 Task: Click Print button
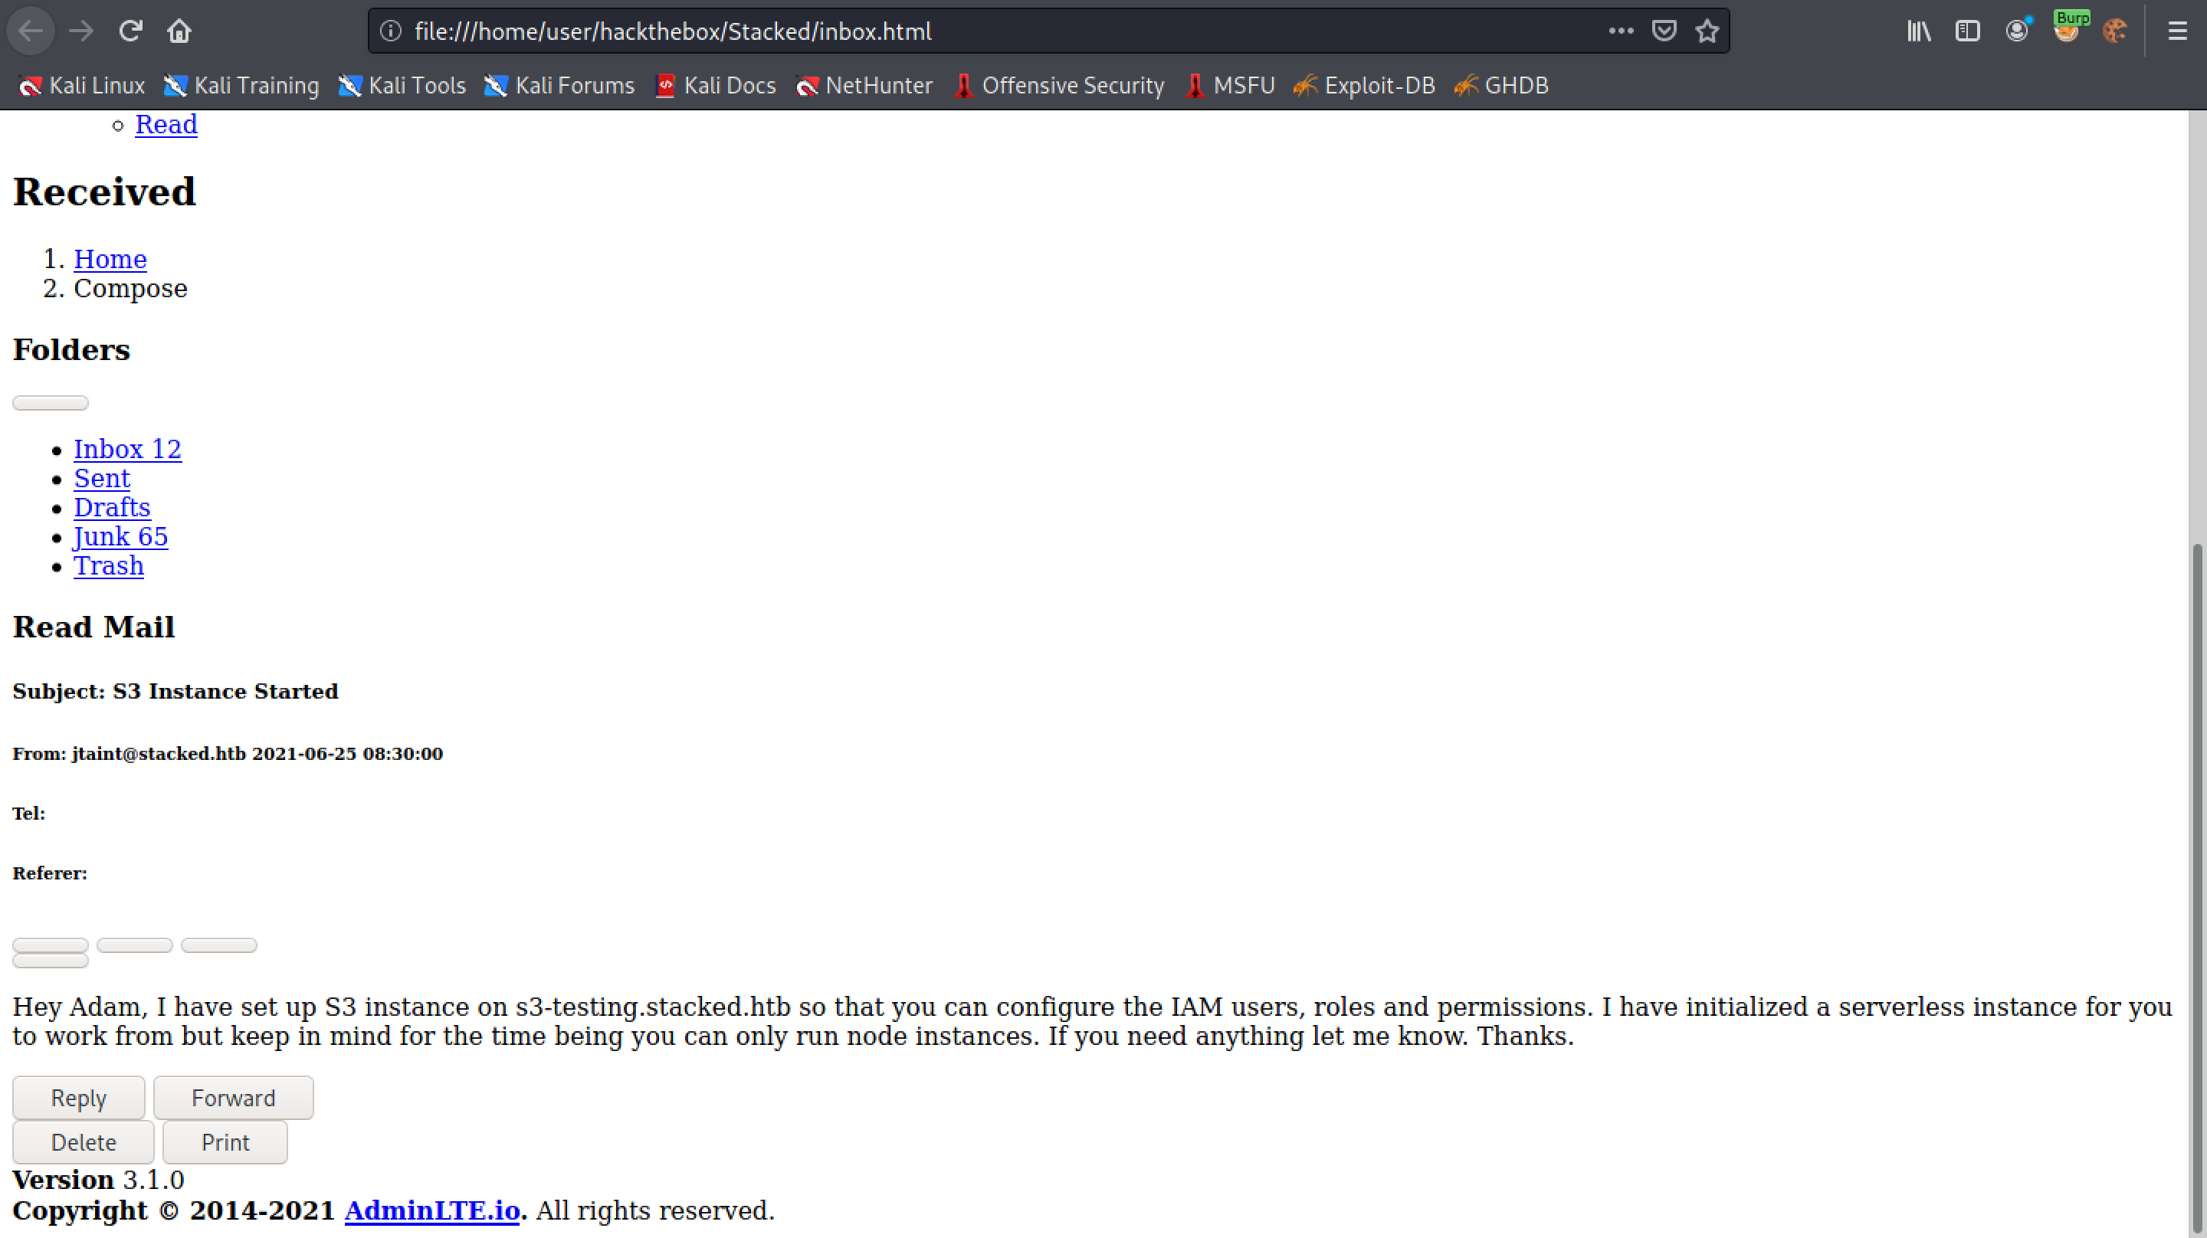225,1143
